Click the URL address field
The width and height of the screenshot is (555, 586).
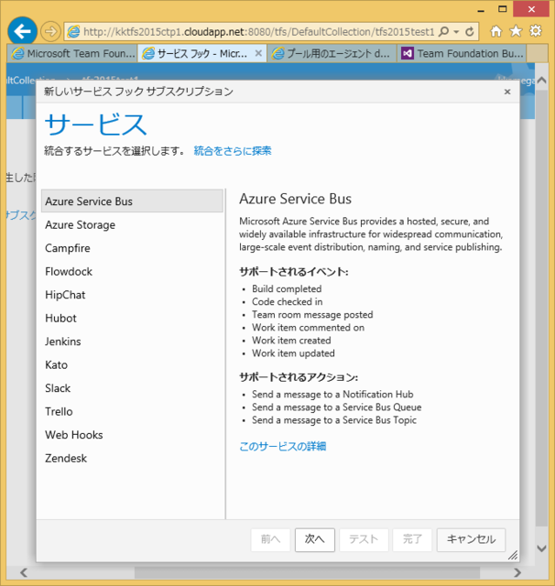[x=258, y=32]
